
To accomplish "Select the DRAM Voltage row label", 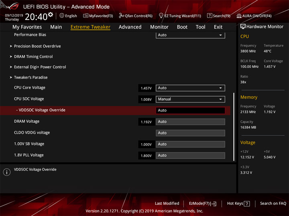I will 27,122.
